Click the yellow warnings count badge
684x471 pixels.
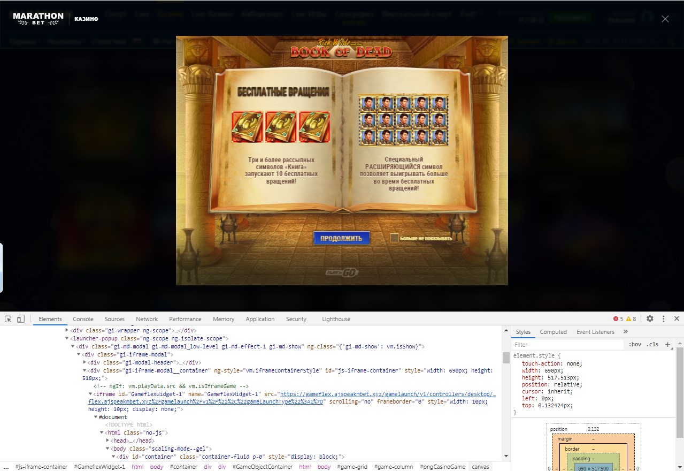(x=631, y=319)
